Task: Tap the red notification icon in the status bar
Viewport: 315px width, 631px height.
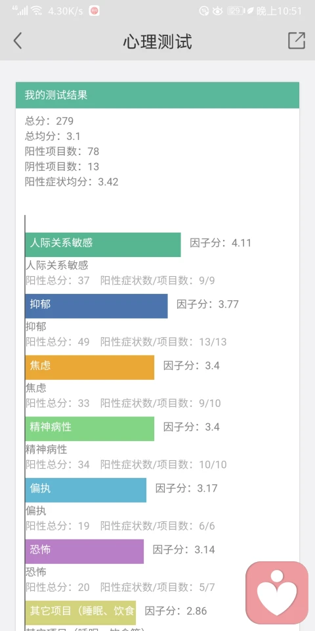Action: (94, 11)
